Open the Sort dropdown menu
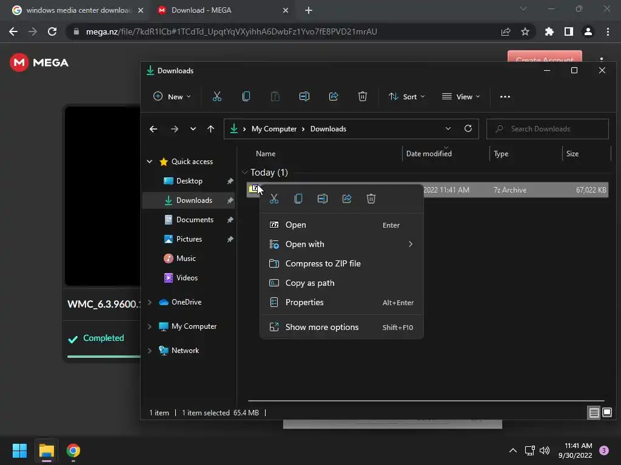Viewport: 621px width, 465px height. (407, 96)
